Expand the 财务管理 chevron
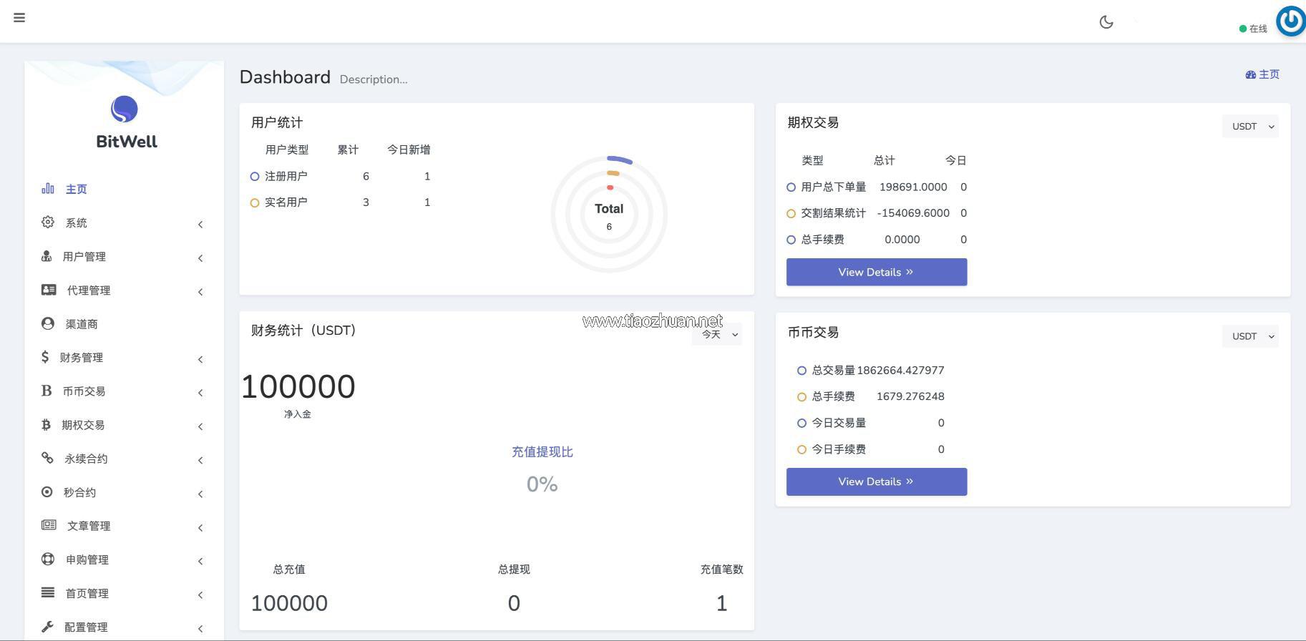Viewport: 1306px width, 641px height. [x=200, y=359]
